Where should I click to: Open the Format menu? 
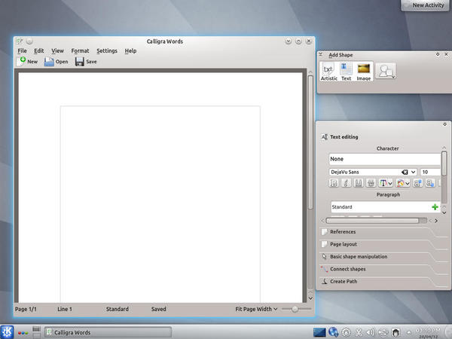pos(80,51)
